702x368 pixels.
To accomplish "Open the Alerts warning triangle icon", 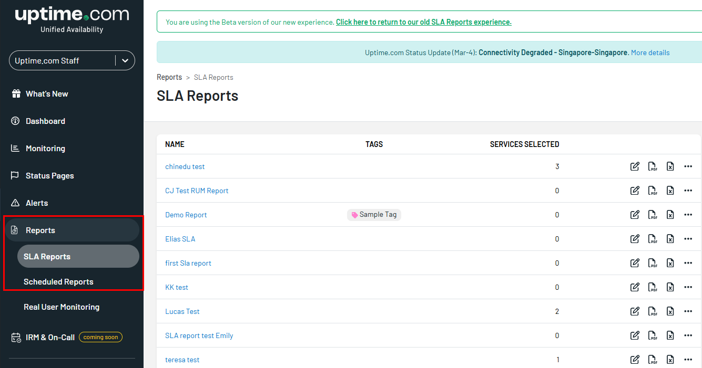I will [15, 203].
